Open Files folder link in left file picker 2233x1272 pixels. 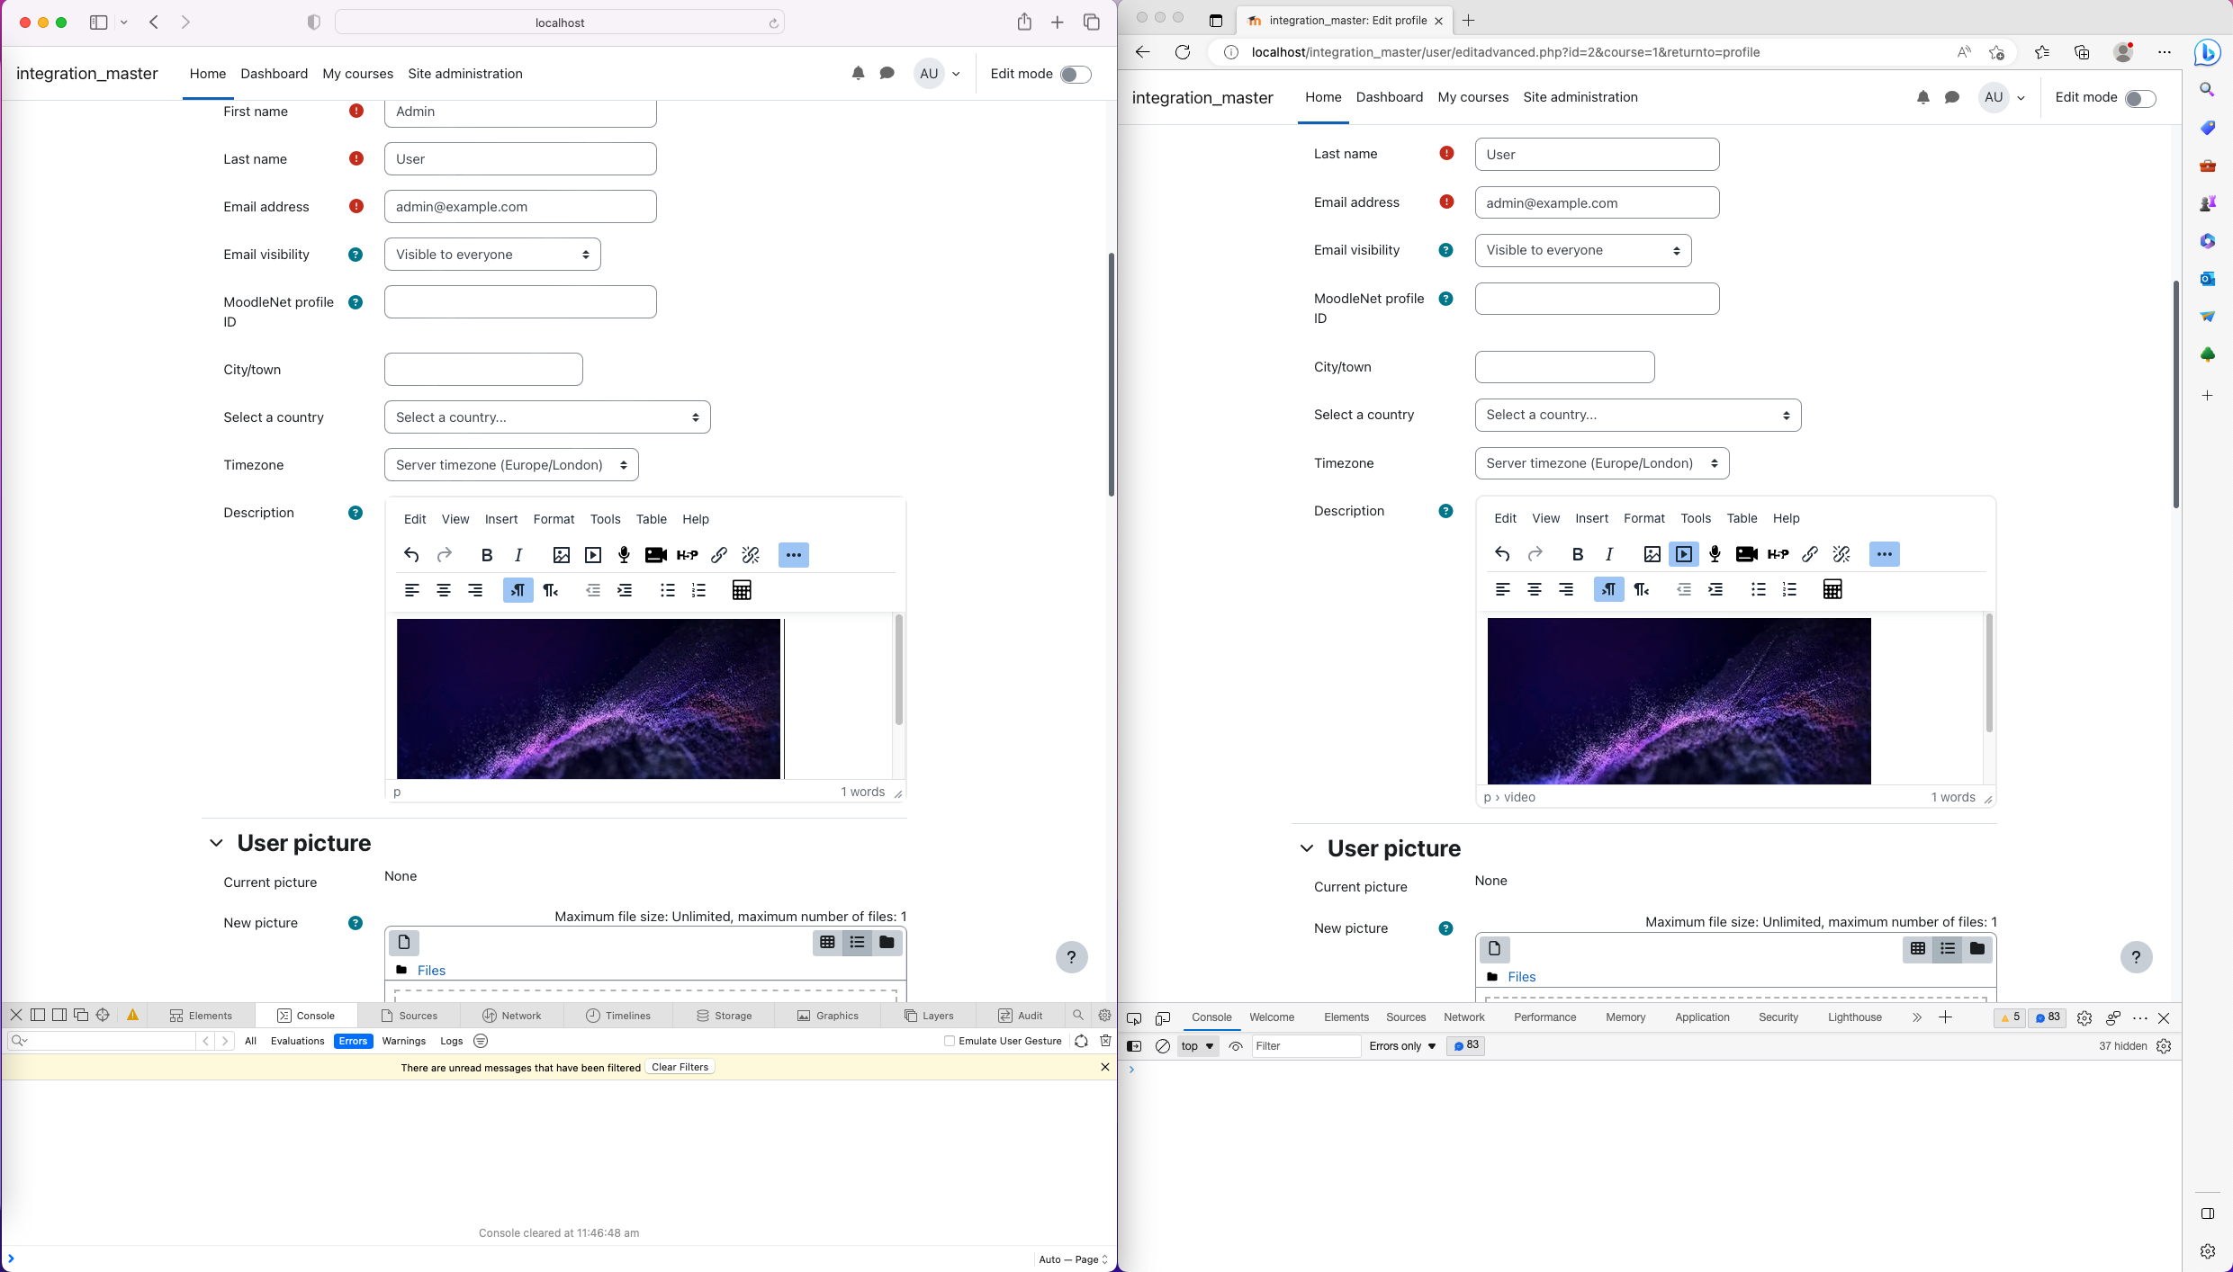click(431, 970)
